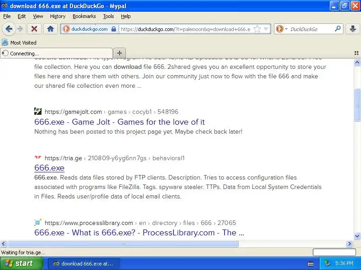Click the vertical scrollbar down arrow
This screenshot has height=270, width=361.
(357, 236)
